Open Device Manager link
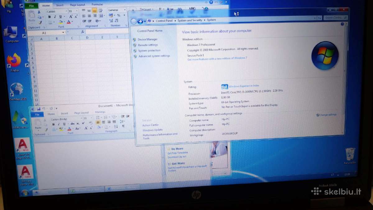 (x=148, y=39)
